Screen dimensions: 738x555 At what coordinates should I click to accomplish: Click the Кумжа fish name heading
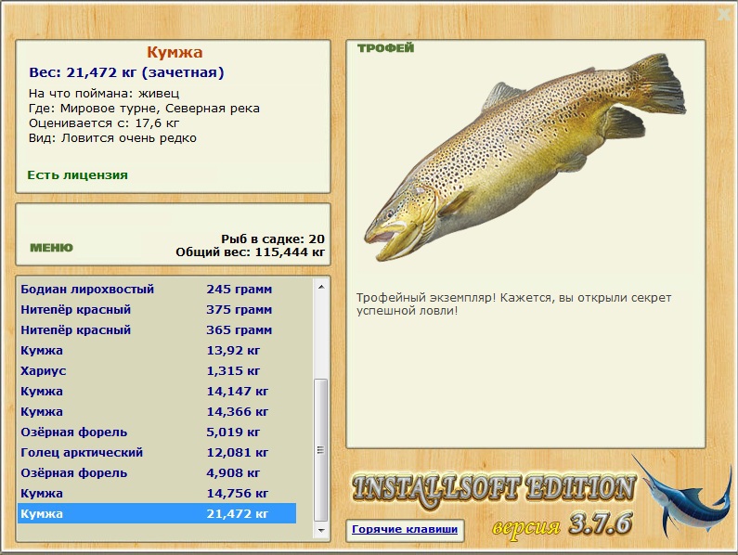click(x=175, y=52)
